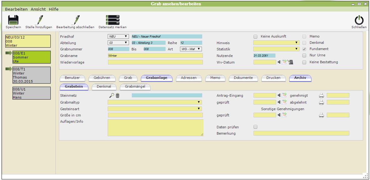Click the Steinmetz magnifier search icon

(112, 95)
